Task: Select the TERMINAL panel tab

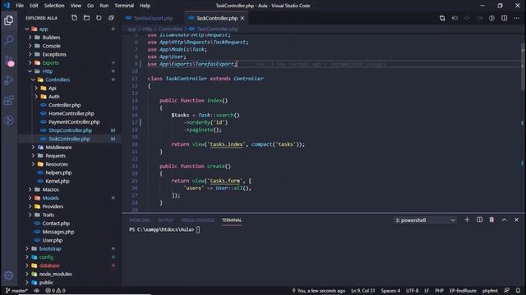Action: click(232, 220)
